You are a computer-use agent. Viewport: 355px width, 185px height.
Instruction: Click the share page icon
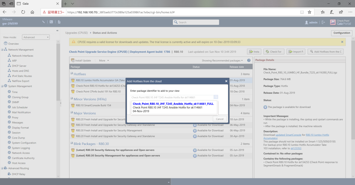[341, 12]
